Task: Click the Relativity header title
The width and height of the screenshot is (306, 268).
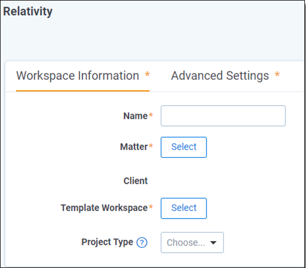Action: pos(28,11)
